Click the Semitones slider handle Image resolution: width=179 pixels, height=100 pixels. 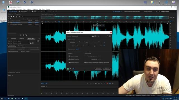87,43
